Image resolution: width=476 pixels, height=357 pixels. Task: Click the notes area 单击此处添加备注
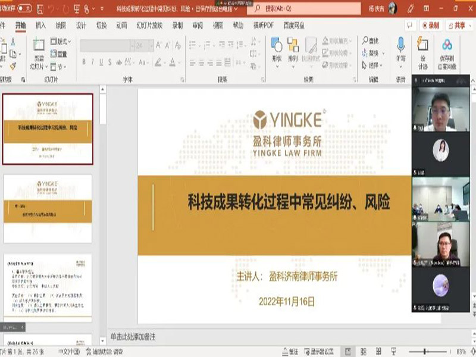click(x=133, y=337)
